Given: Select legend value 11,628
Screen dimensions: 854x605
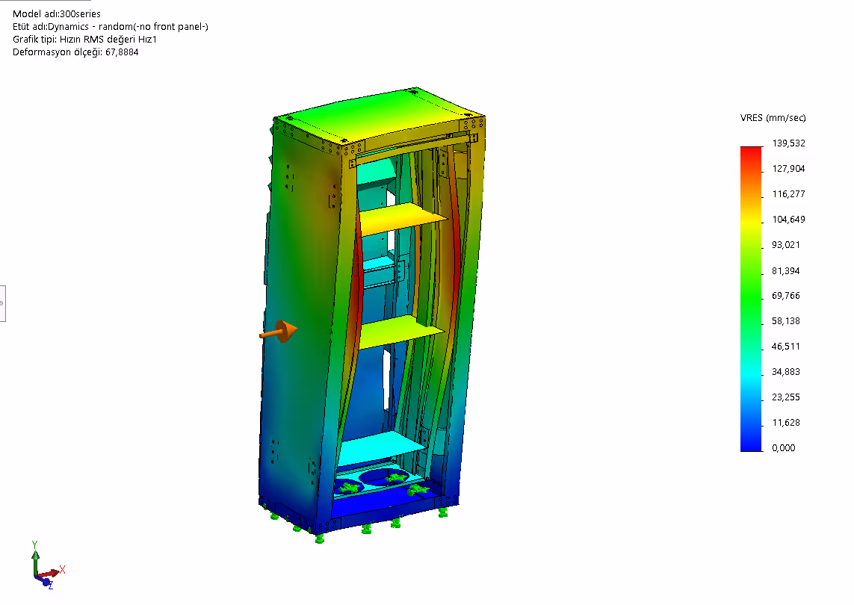Looking at the screenshot, I should (x=786, y=423).
